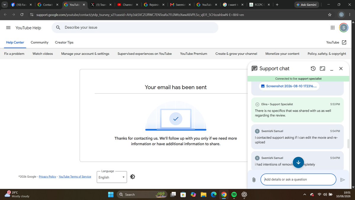Click the Windows taskbar Search box
Screen dimensions: 355x200
point(142,195)
